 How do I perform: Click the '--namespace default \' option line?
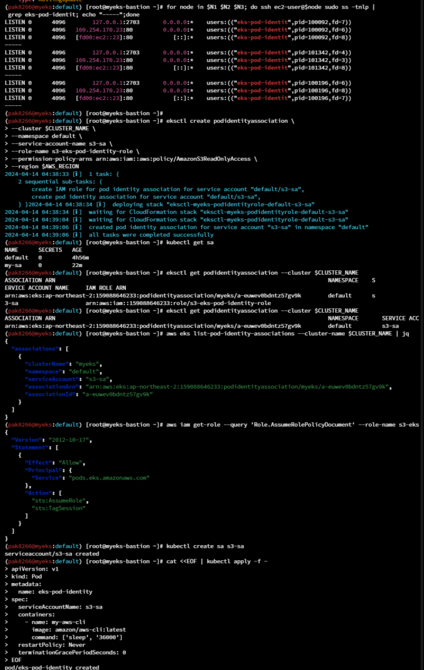46,136
